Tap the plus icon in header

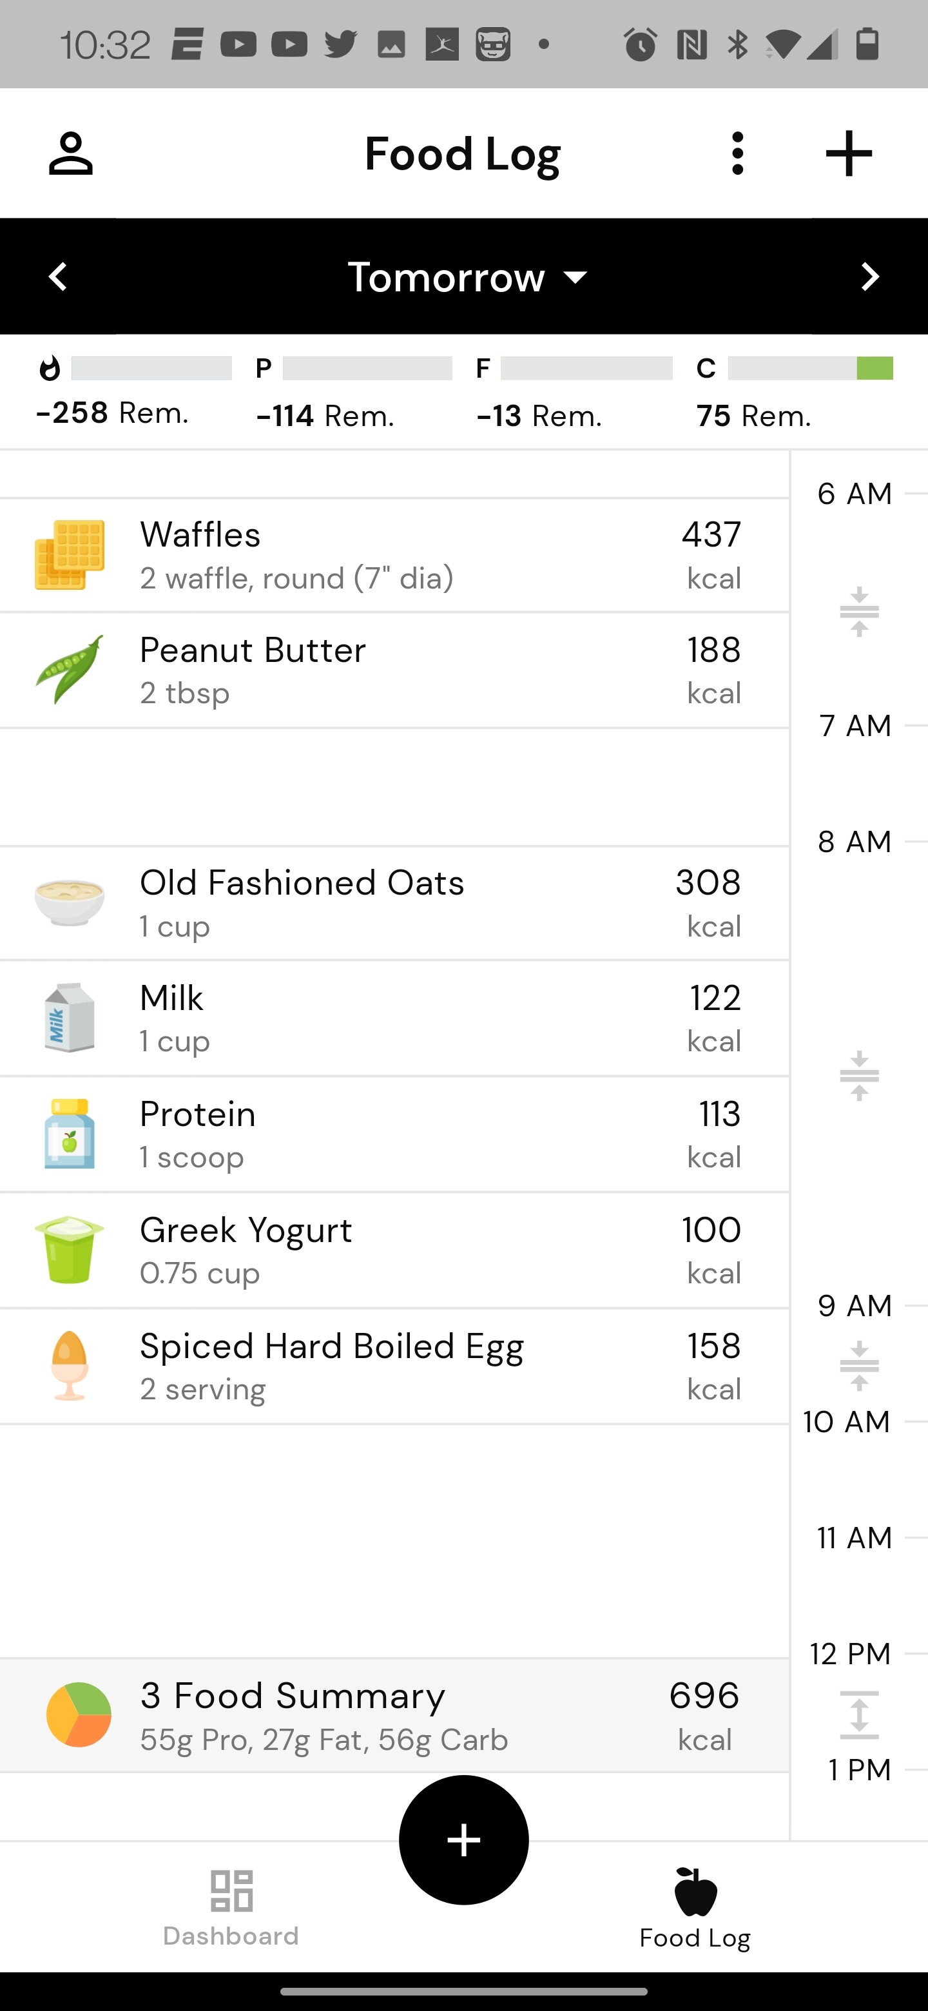[x=848, y=154]
